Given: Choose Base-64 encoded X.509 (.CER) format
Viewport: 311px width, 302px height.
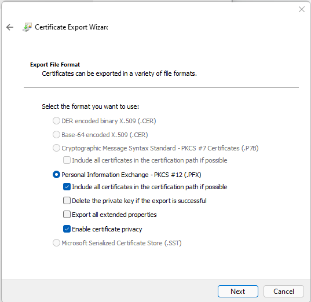Looking at the screenshot, I should pos(56,135).
